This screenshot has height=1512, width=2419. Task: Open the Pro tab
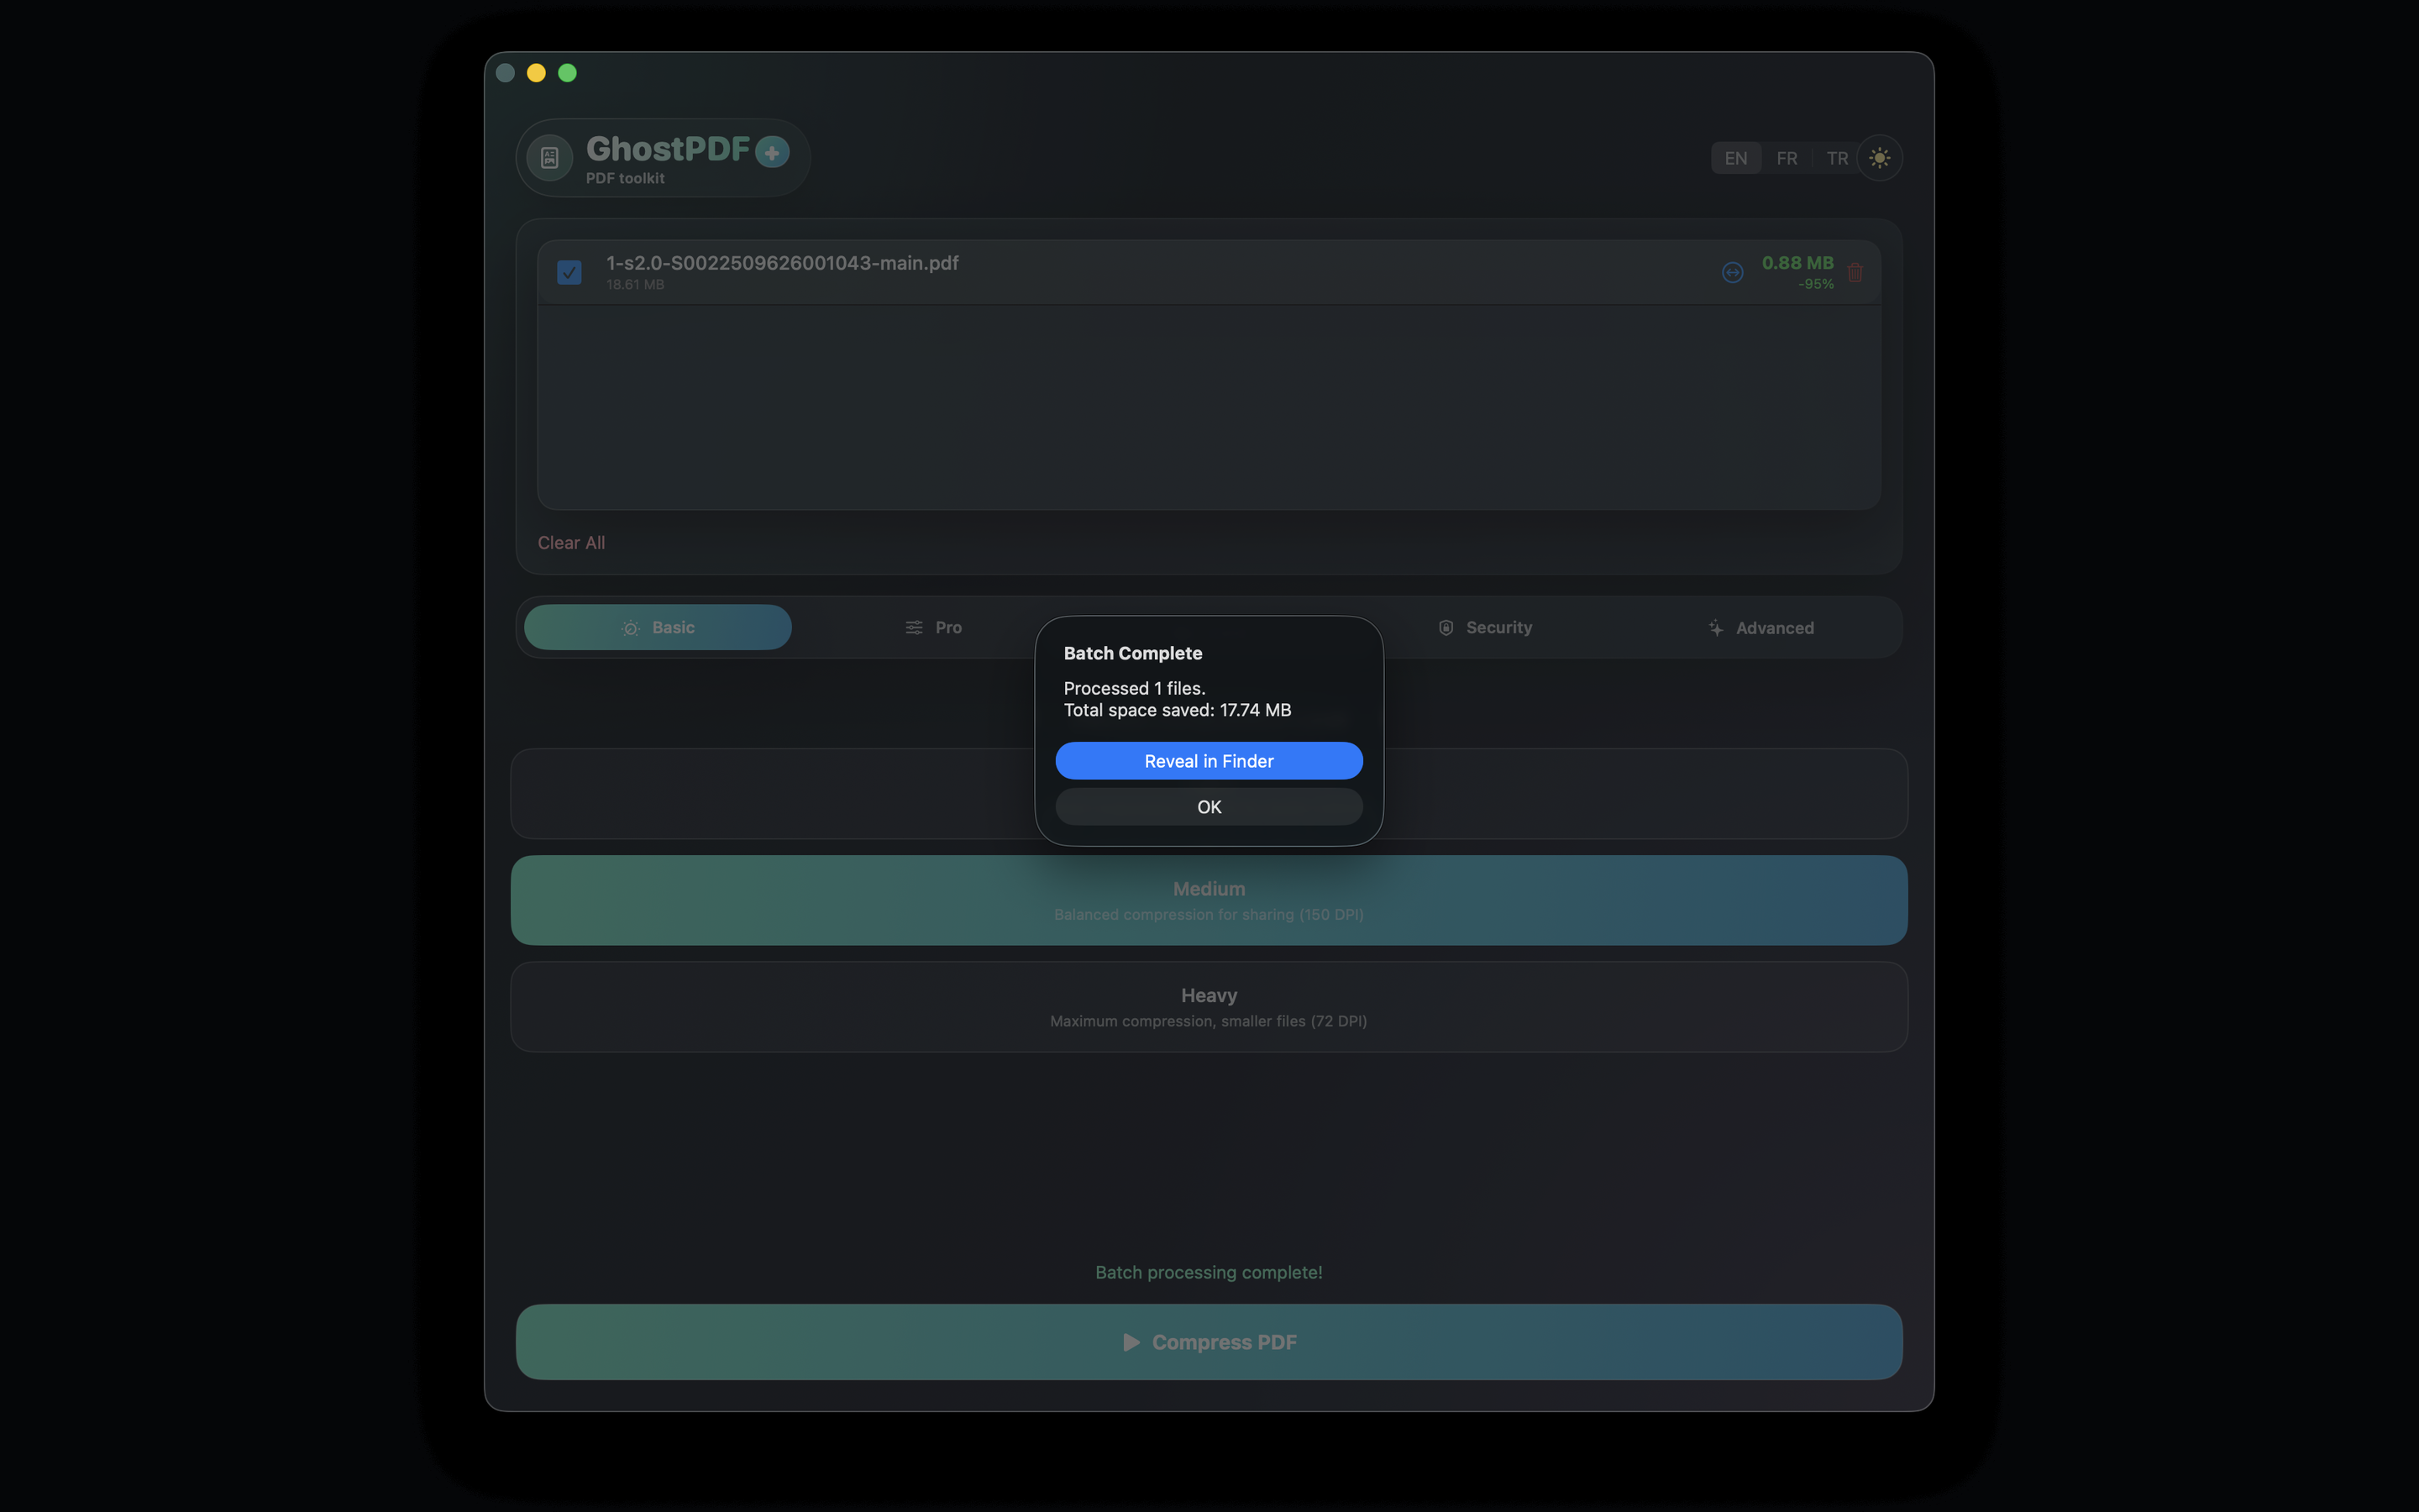[934, 627]
